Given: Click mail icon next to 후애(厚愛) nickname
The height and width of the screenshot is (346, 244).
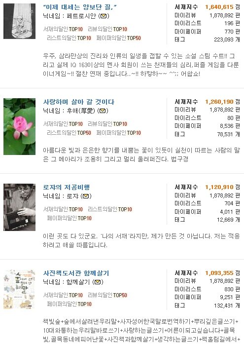Looking at the screenshot, I should (x=103, y=111).
